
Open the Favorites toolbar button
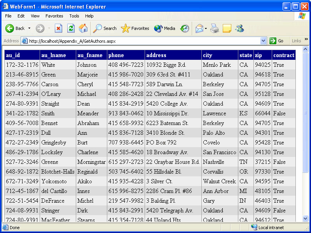click(x=135, y=28)
